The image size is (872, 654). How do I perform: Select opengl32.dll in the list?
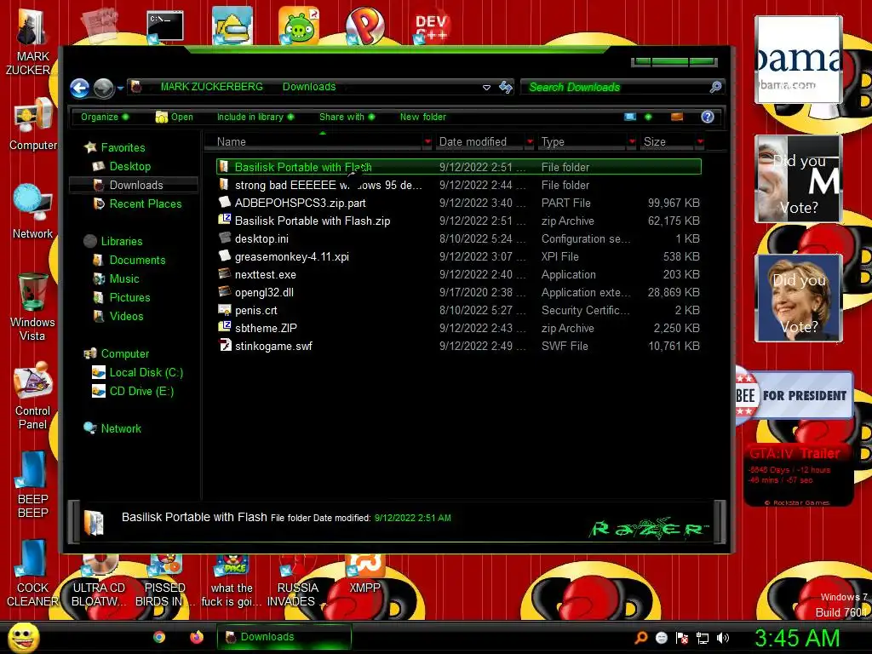click(x=459, y=293)
